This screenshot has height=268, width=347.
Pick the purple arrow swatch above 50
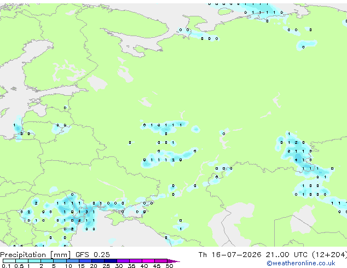click(173, 261)
